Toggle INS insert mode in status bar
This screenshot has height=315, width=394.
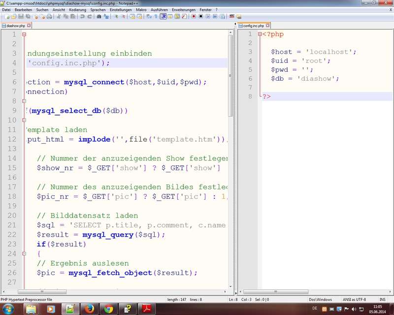[x=382, y=299]
